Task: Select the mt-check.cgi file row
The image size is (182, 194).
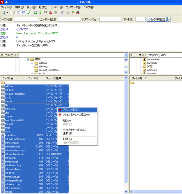Action: click(35, 147)
